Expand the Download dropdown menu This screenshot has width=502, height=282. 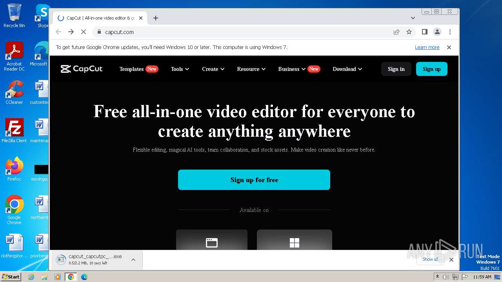(347, 69)
